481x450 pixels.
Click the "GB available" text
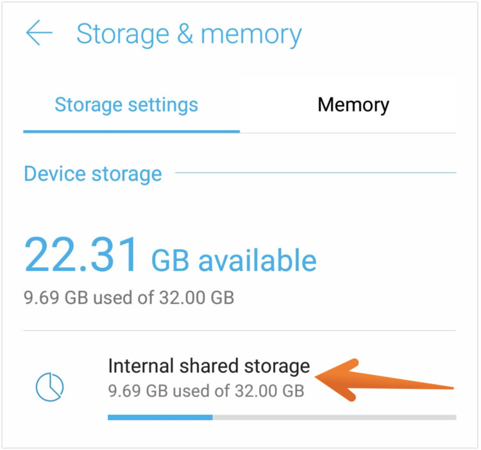click(234, 260)
